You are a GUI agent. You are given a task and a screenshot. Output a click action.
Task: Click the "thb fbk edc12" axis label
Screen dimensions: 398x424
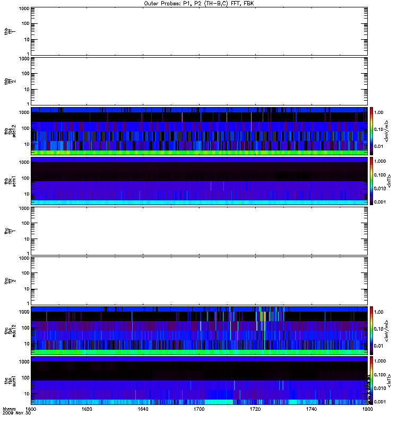tap(10, 131)
